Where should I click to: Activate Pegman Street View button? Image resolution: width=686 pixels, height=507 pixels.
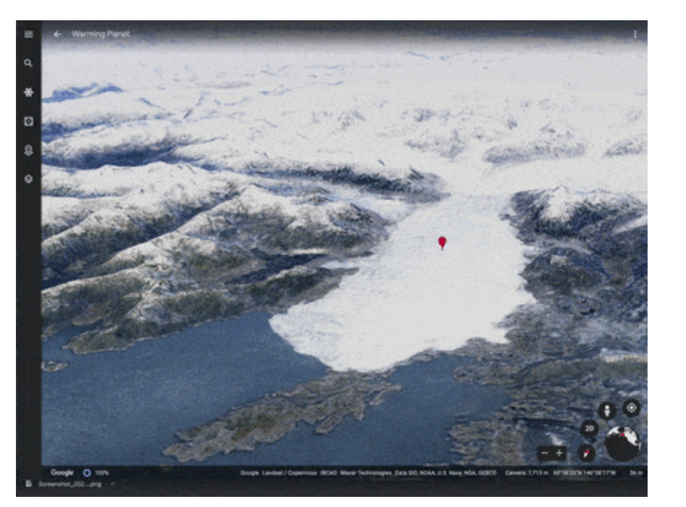(x=607, y=410)
